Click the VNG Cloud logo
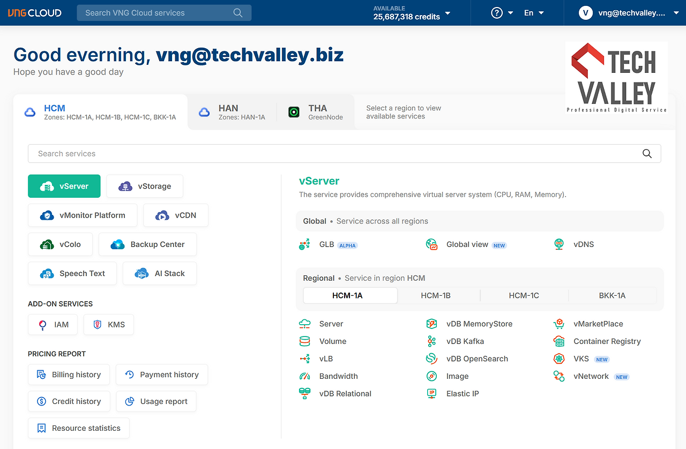Image resolution: width=686 pixels, height=449 pixels. [x=35, y=13]
